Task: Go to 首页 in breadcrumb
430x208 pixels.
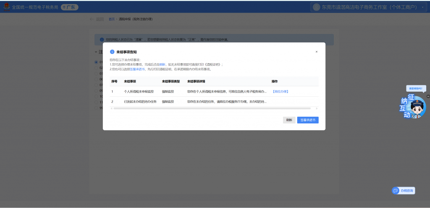Action: click(x=111, y=19)
